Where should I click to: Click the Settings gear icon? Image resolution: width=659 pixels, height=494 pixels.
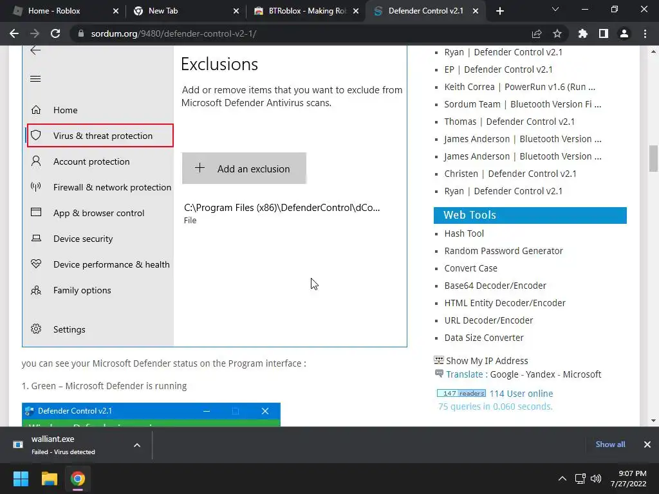(x=36, y=329)
